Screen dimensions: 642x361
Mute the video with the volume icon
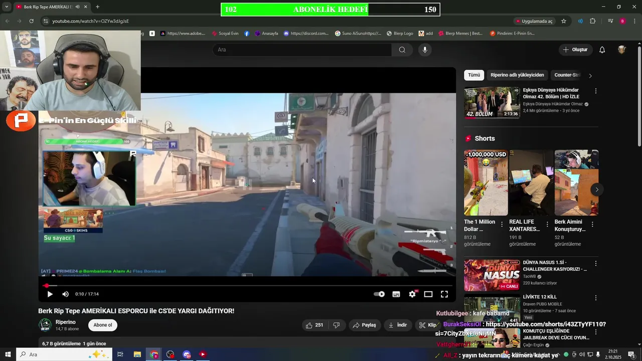[x=65, y=294]
